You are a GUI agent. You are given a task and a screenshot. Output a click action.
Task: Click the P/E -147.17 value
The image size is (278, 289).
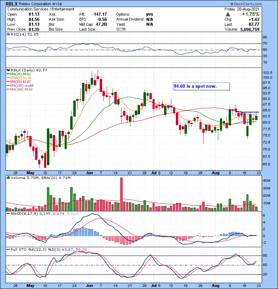99,14
